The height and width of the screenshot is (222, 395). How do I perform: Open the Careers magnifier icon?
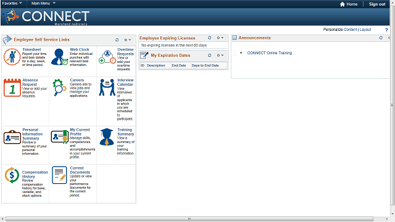59,88
